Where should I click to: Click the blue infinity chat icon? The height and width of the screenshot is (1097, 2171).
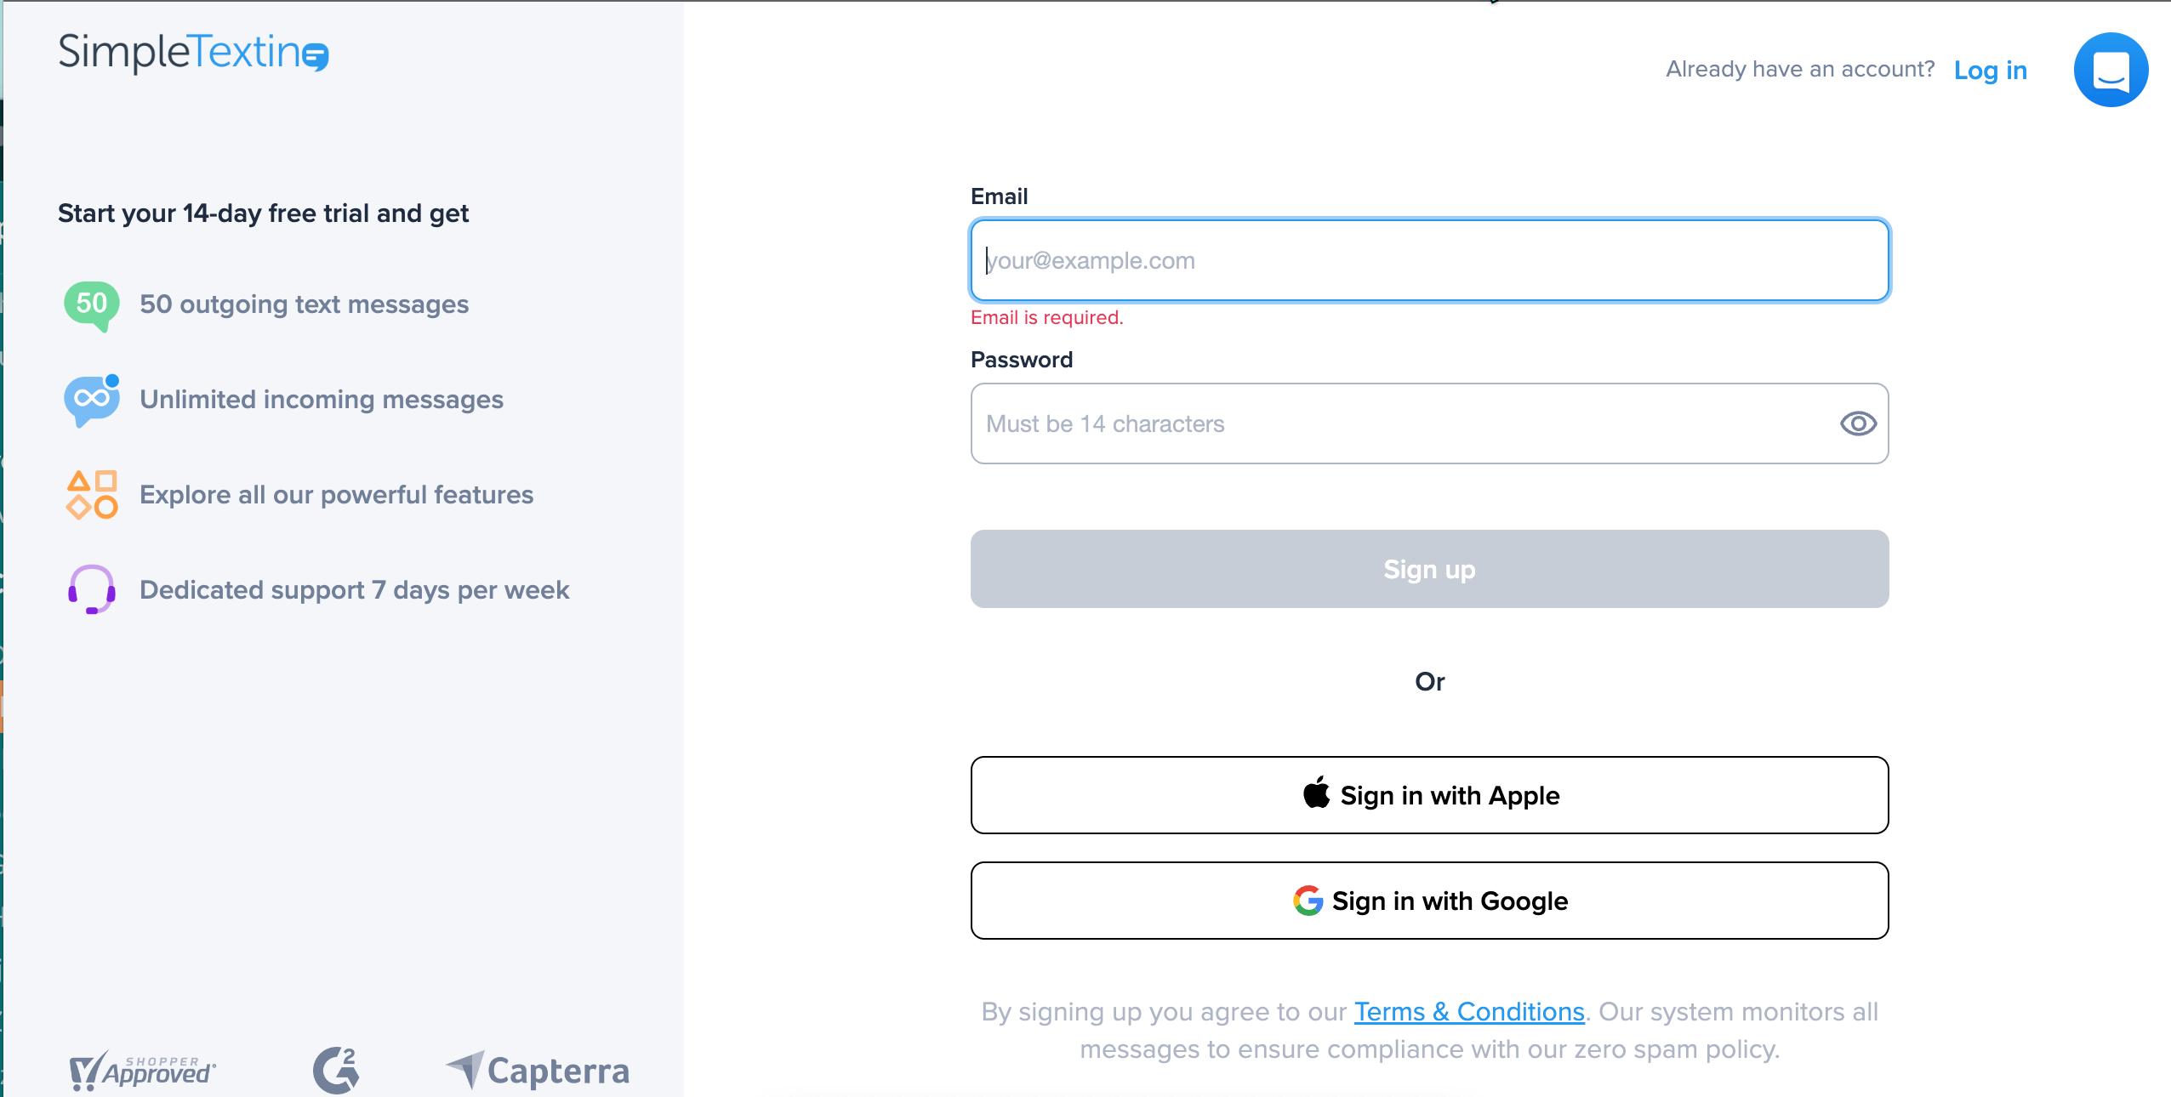[x=92, y=401]
